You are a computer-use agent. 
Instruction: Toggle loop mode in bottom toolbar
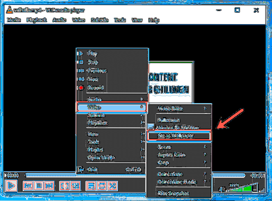coord(101,185)
